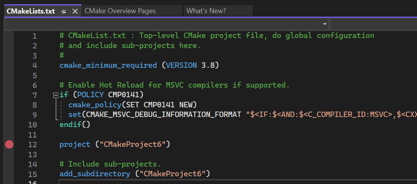Close the CMakeLists.txt tab

click(75, 11)
